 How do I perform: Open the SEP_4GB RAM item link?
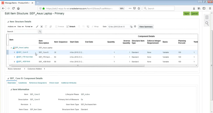(24, 61)
